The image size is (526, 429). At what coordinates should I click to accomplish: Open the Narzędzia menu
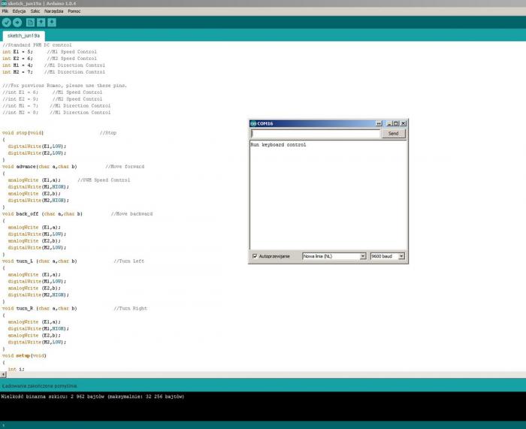coord(53,12)
